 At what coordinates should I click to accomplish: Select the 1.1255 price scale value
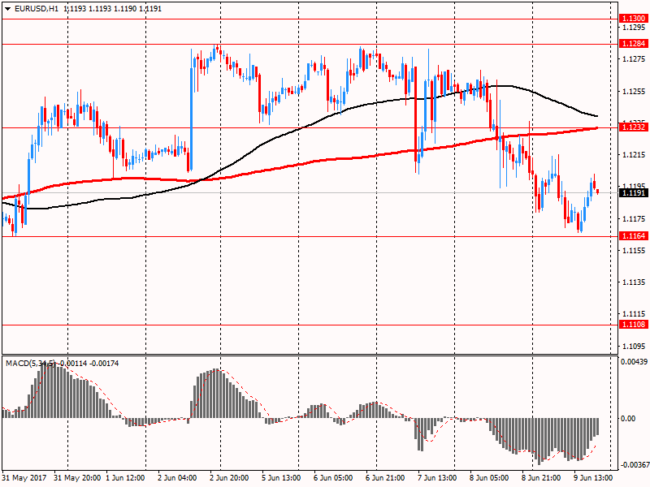tap(635, 92)
